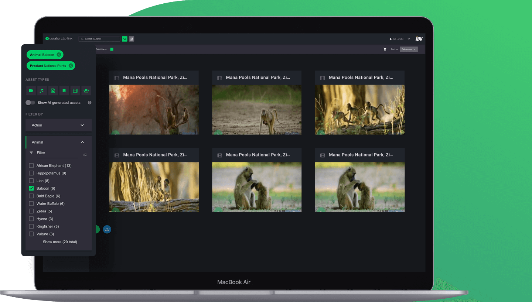Select the film strip asset type

75,90
